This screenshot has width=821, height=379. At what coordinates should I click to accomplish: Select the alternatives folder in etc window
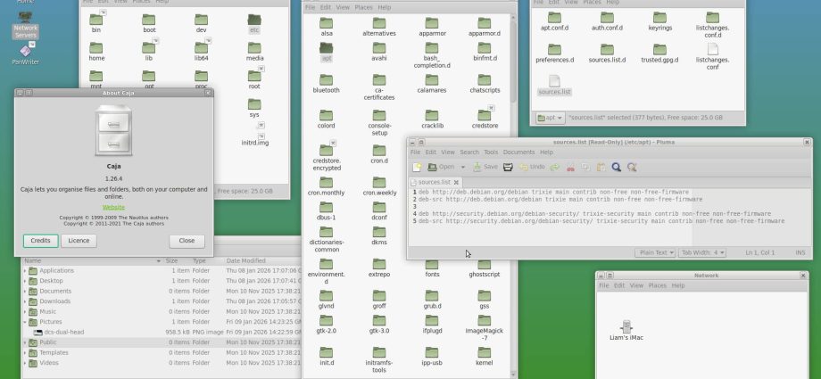tap(379, 27)
